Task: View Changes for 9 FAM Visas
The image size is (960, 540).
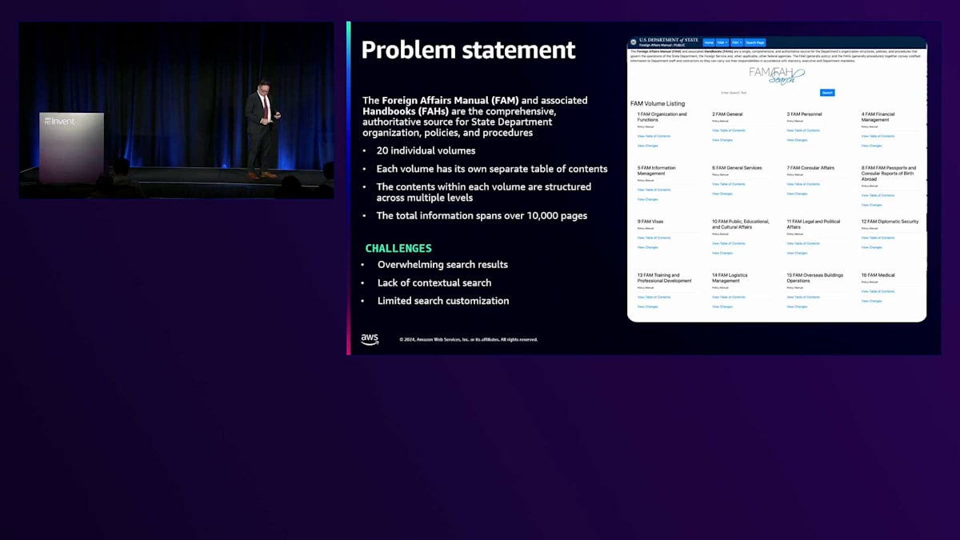Action: click(647, 247)
